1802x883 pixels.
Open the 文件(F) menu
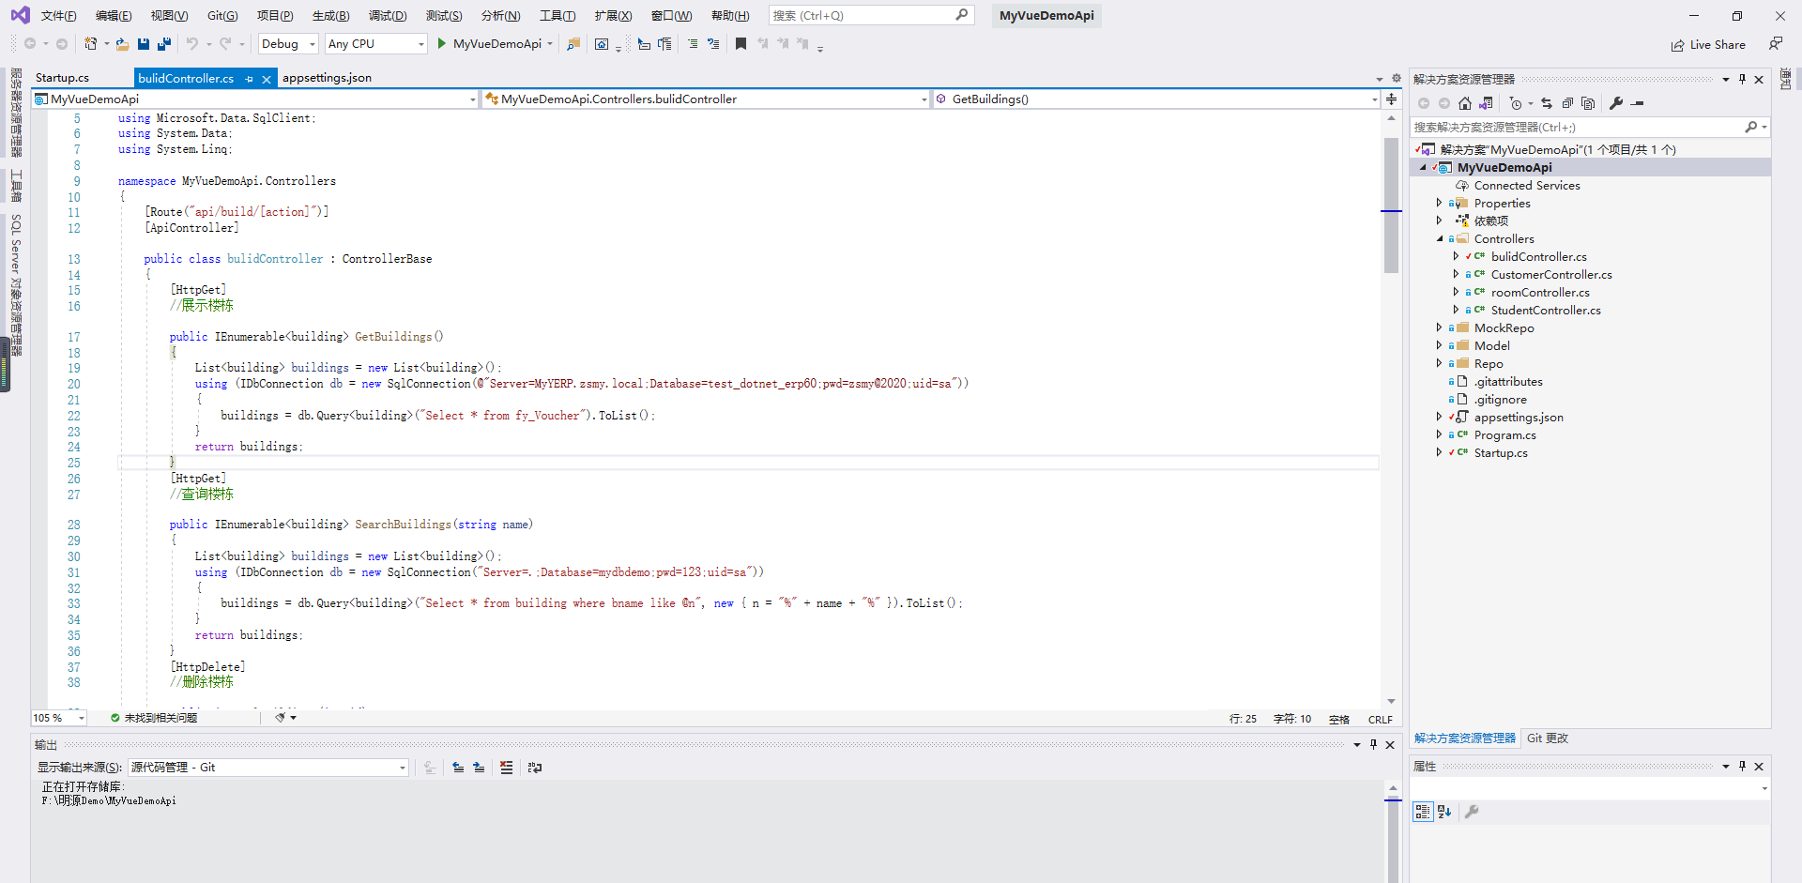[58, 16]
